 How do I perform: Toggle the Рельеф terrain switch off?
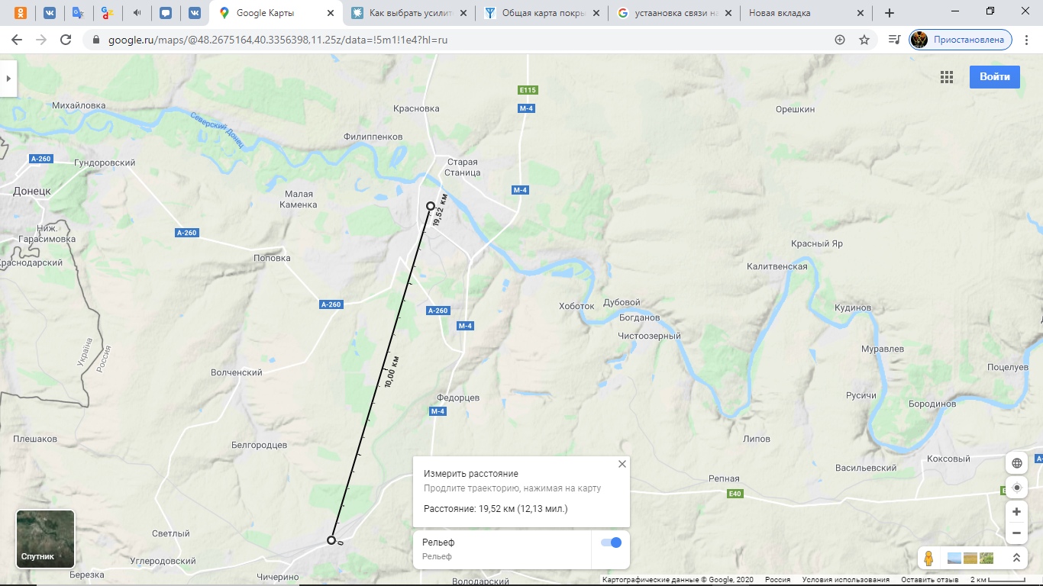[x=611, y=543]
